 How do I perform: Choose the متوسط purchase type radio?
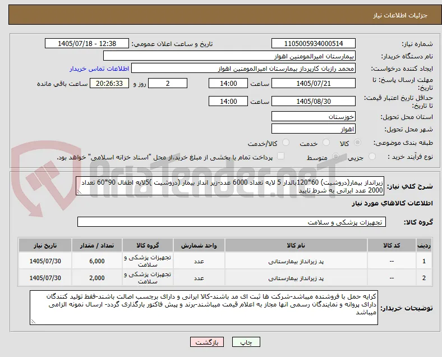335,157
